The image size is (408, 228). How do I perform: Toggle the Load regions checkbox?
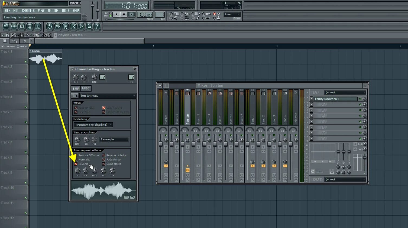tap(104, 108)
